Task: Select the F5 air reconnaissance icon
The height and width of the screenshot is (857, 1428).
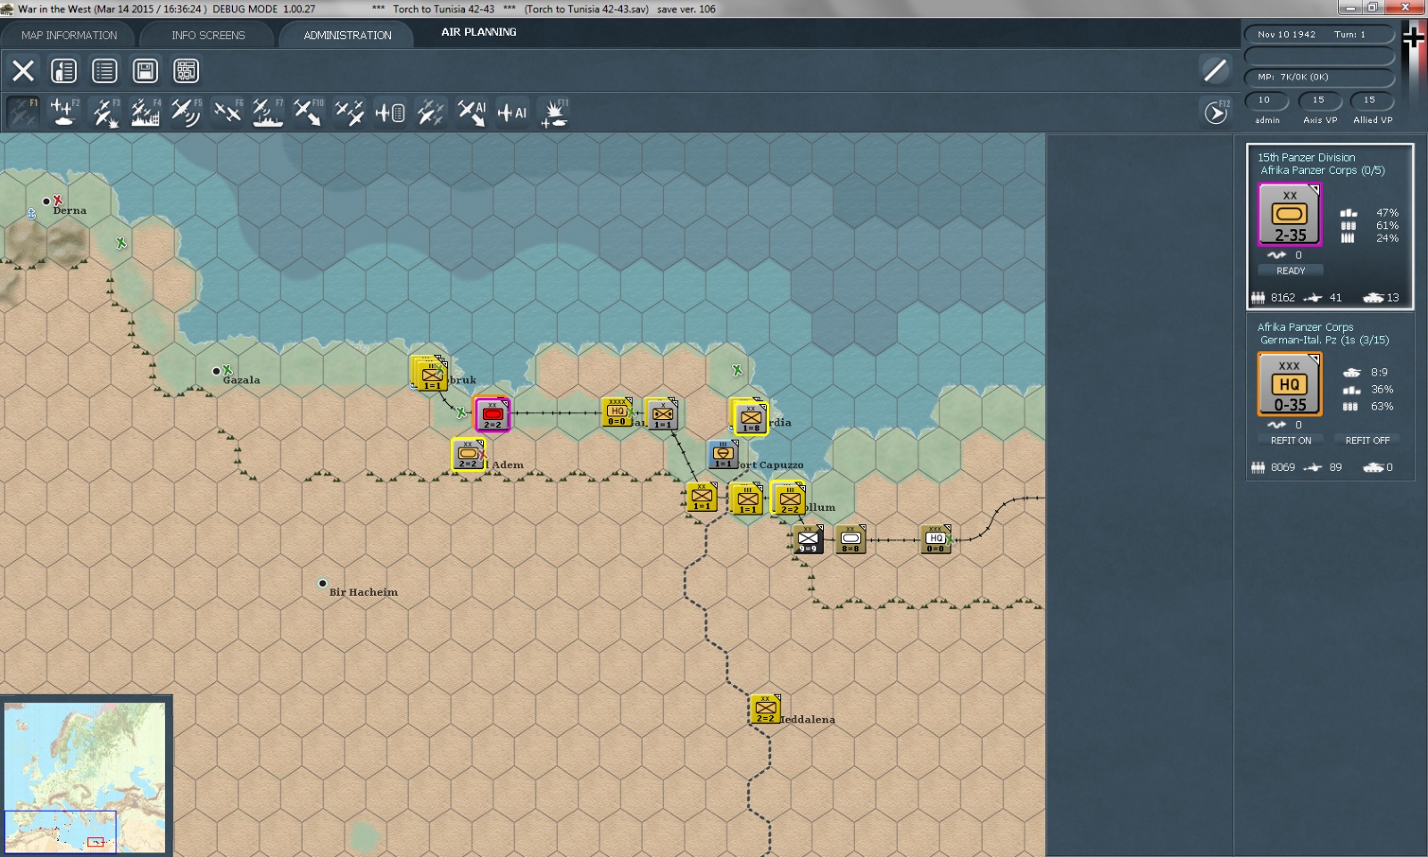Action: point(186,112)
